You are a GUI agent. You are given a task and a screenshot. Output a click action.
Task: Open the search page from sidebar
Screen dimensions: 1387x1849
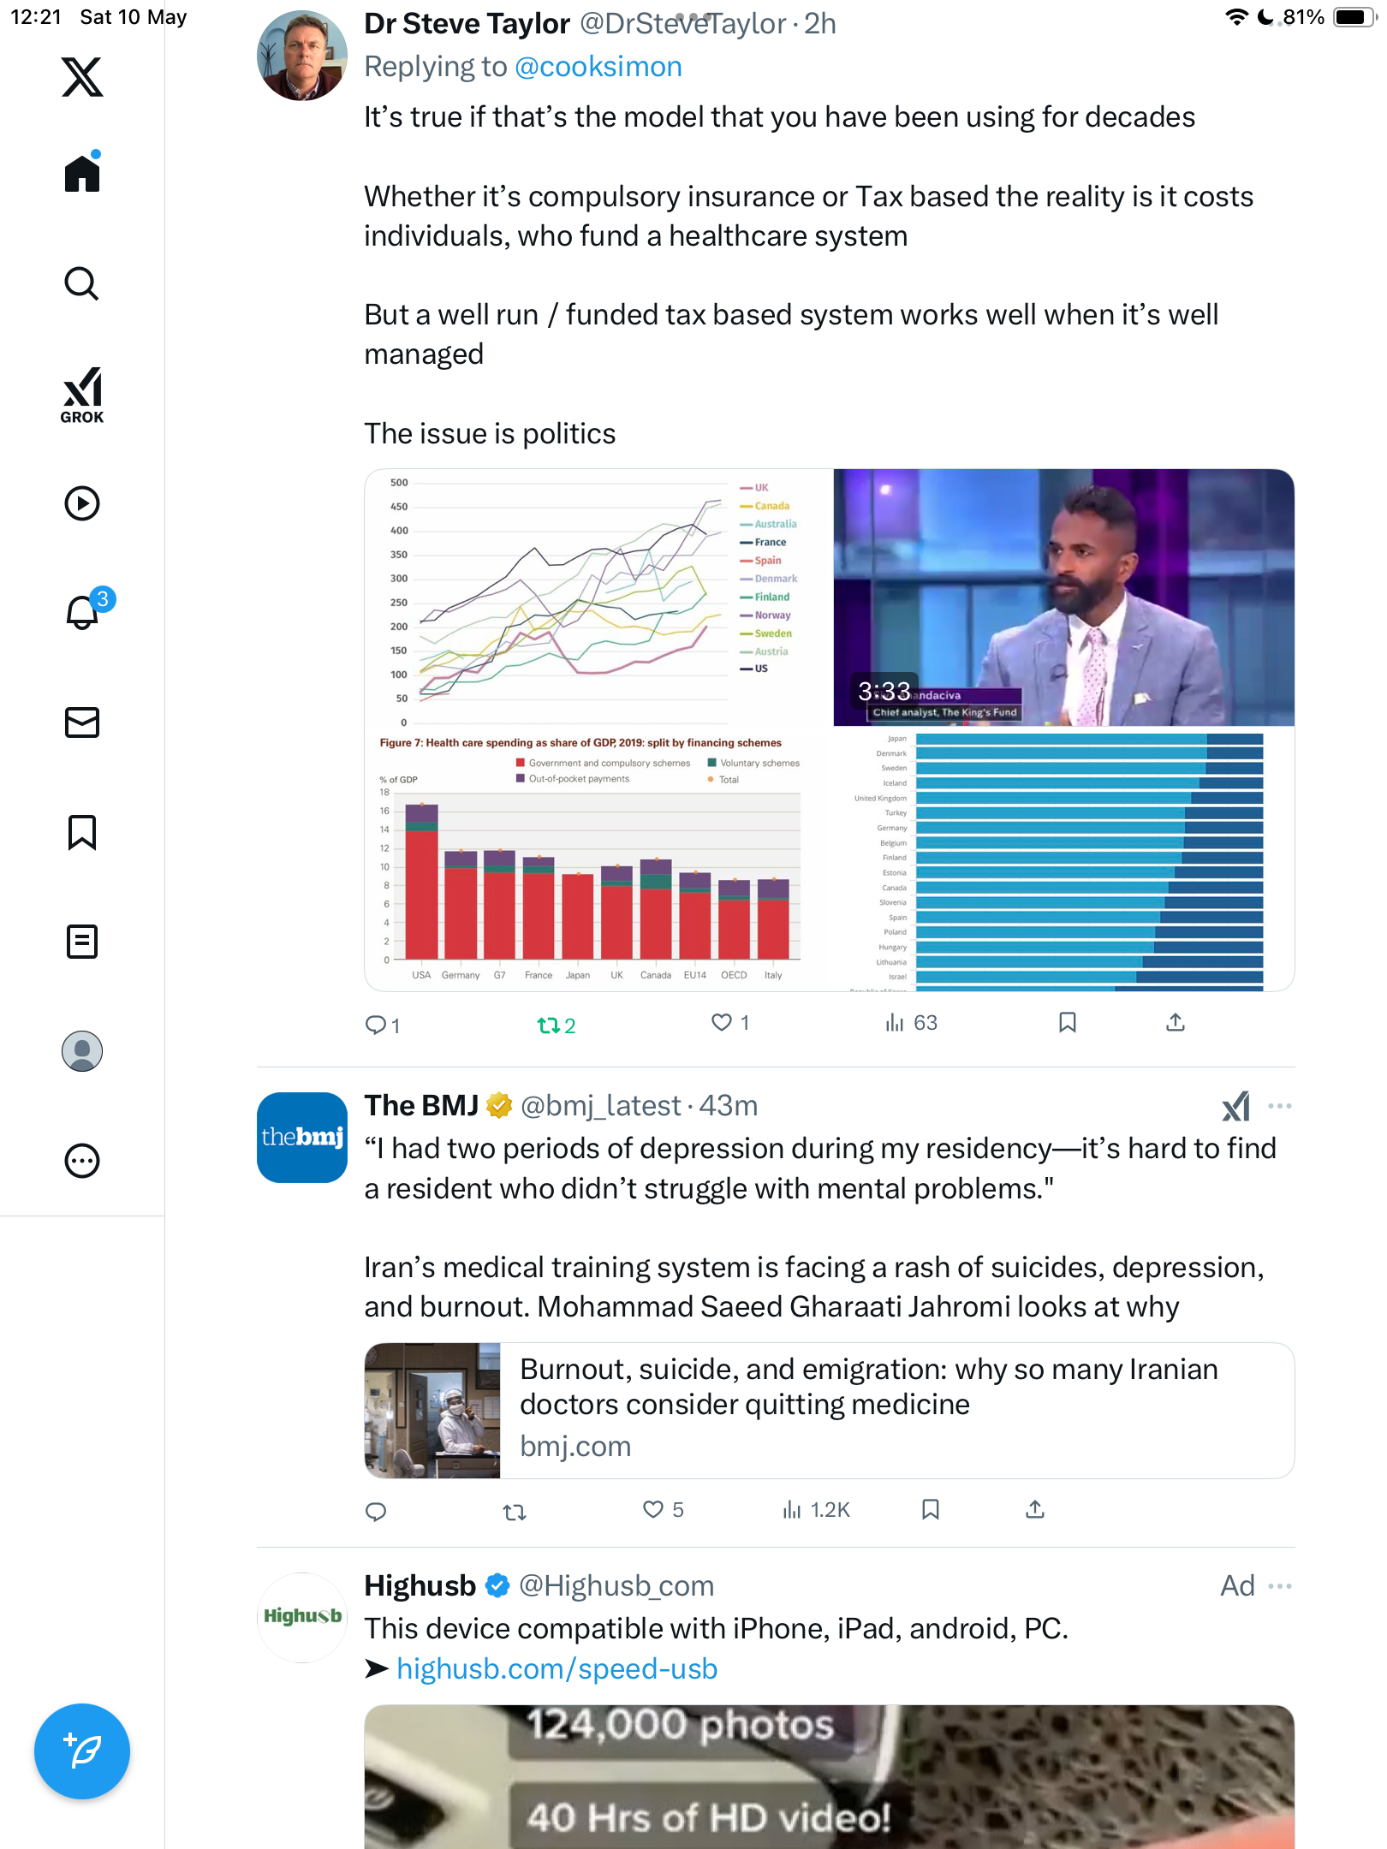82,283
